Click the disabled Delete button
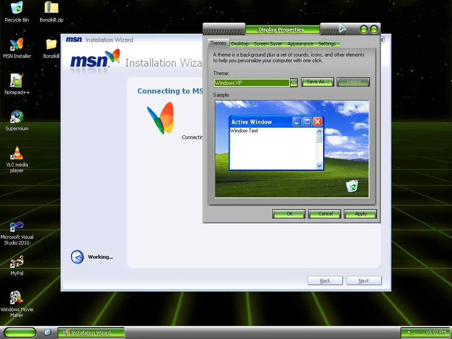The image size is (452, 339). pos(354,82)
